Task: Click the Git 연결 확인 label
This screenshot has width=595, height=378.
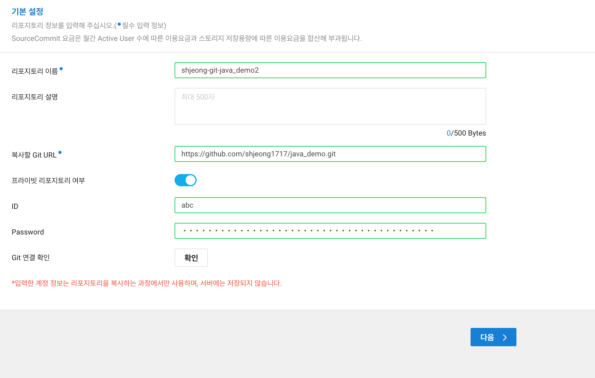Action: coord(31,258)
